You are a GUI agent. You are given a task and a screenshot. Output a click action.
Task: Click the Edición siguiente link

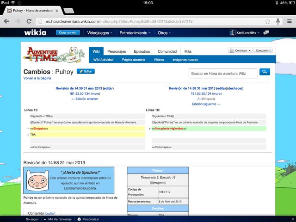206,104
